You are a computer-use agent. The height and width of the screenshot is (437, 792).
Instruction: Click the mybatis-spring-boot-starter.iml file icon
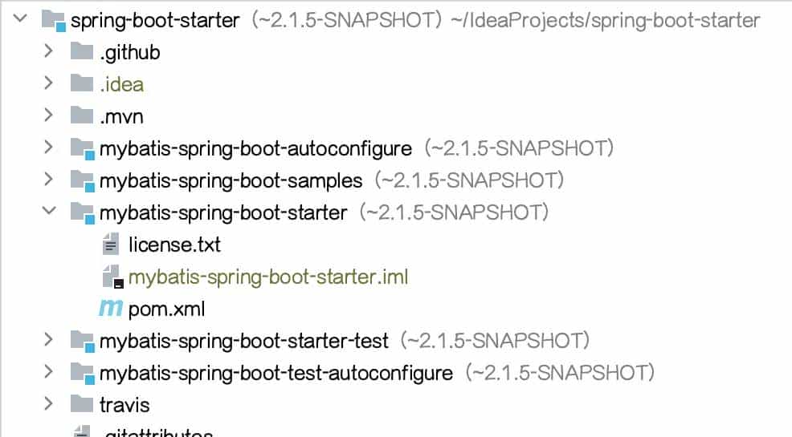[x=112, y=277]
